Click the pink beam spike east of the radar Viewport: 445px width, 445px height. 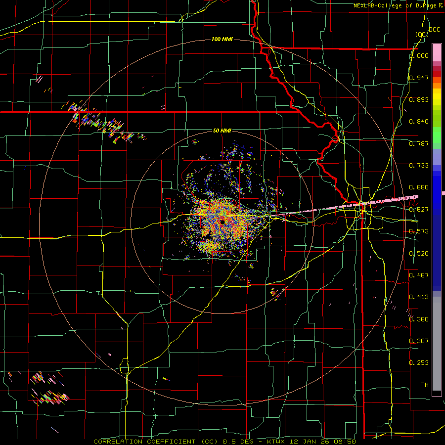click(344, 206)
